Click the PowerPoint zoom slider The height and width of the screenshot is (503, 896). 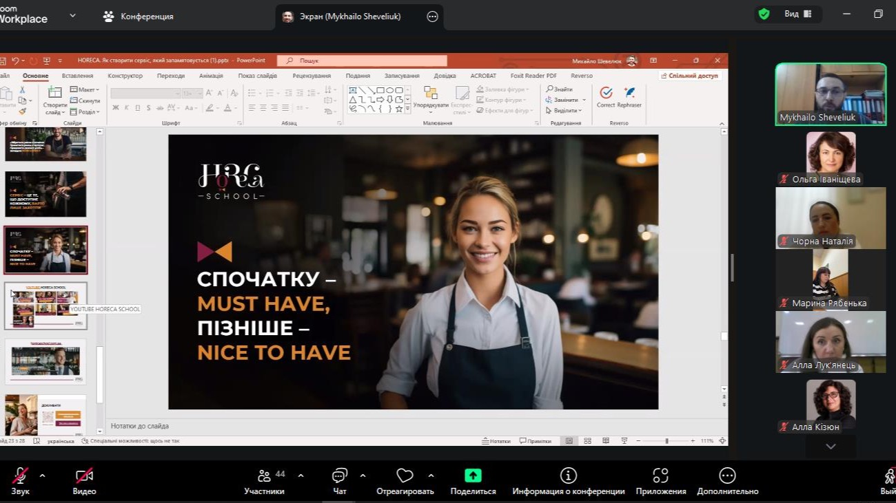click(x=666, y=441)
